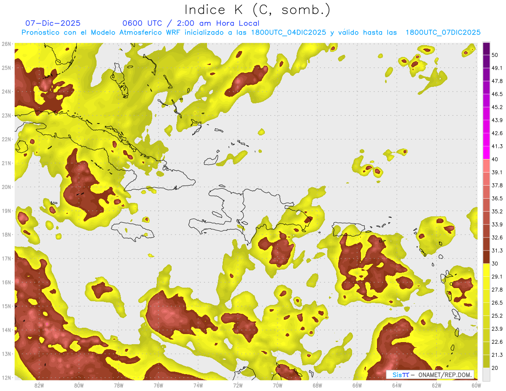Image resolution: width=506 pixels, height=391 pixels.
Task: Click the latitude axis label "14N"
Action: 6,330
